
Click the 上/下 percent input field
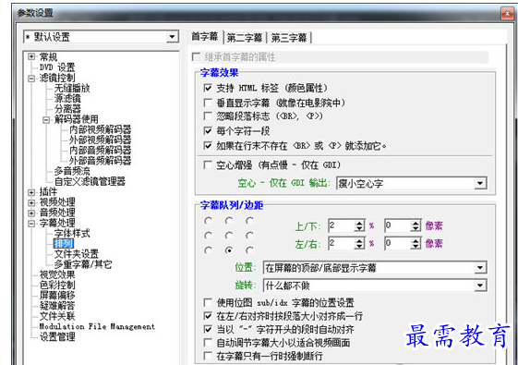point(342,225)
